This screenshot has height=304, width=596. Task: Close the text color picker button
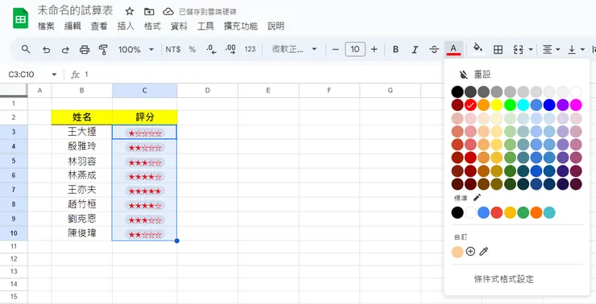click(x=453, y=49)
